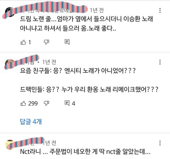
Task: Open avatar of the 요즘 친구들 commenter
Action: point(10,64)
